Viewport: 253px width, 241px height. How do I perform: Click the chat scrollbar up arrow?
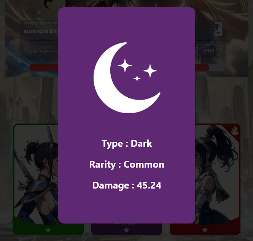[x=218, y=25]
